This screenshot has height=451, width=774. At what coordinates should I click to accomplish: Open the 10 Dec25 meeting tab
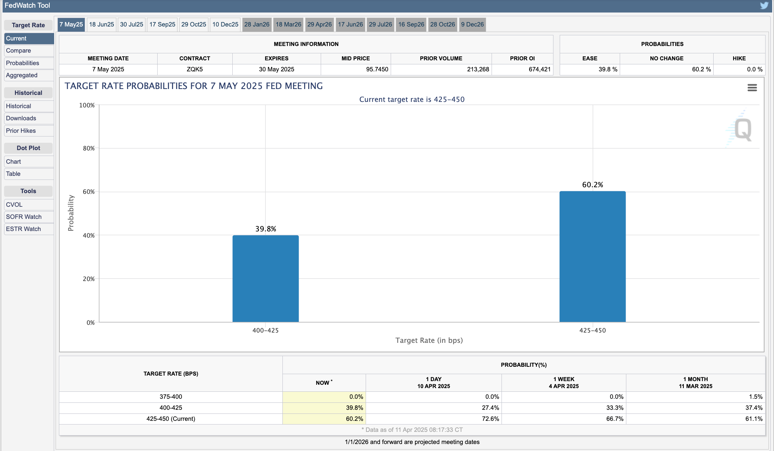click(225, 25)
